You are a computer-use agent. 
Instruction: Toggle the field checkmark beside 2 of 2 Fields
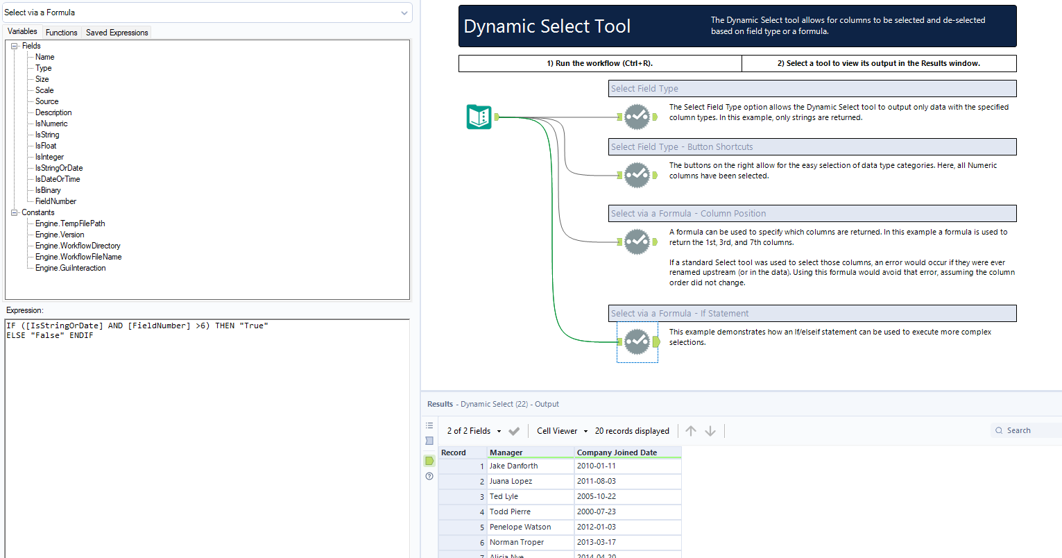click(513, 430)
